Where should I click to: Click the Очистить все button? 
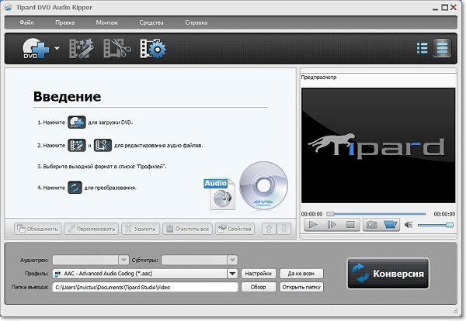point(187,229)
